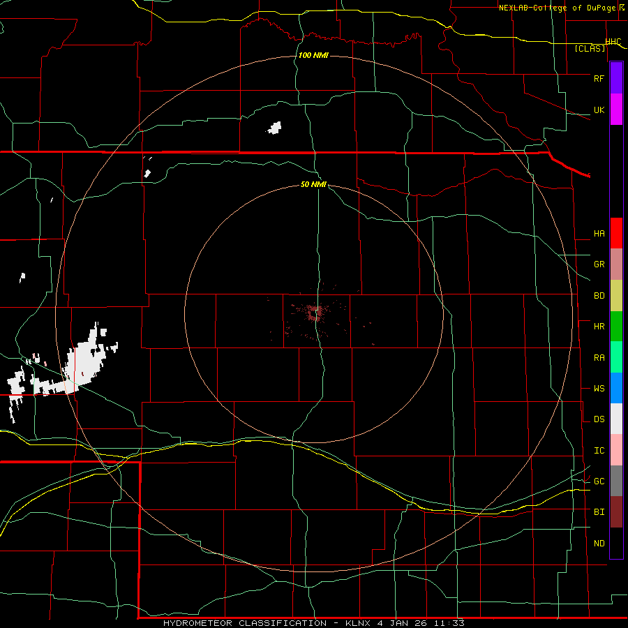Click the GR pink-brown legend color block

point(616,264)
